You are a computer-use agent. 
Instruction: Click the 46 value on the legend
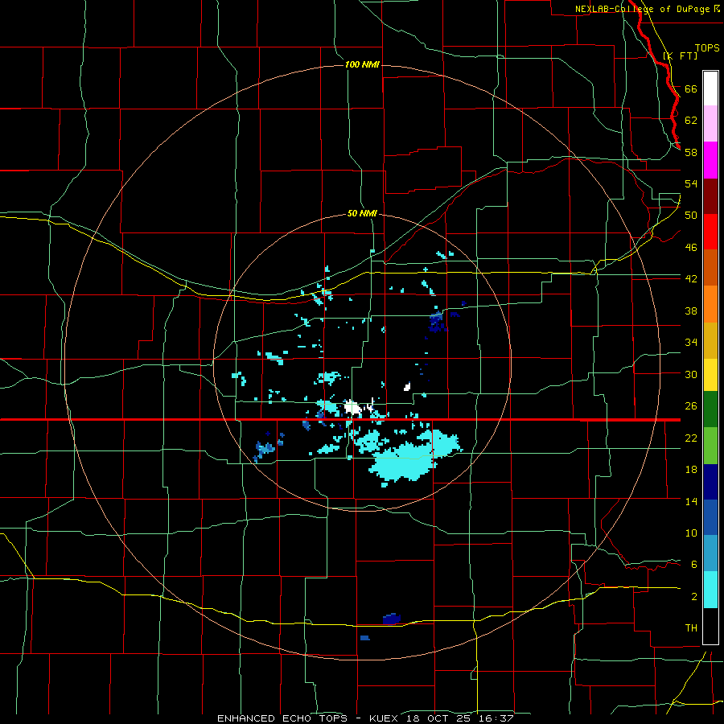pyautogui.click(x=691, y=247)
